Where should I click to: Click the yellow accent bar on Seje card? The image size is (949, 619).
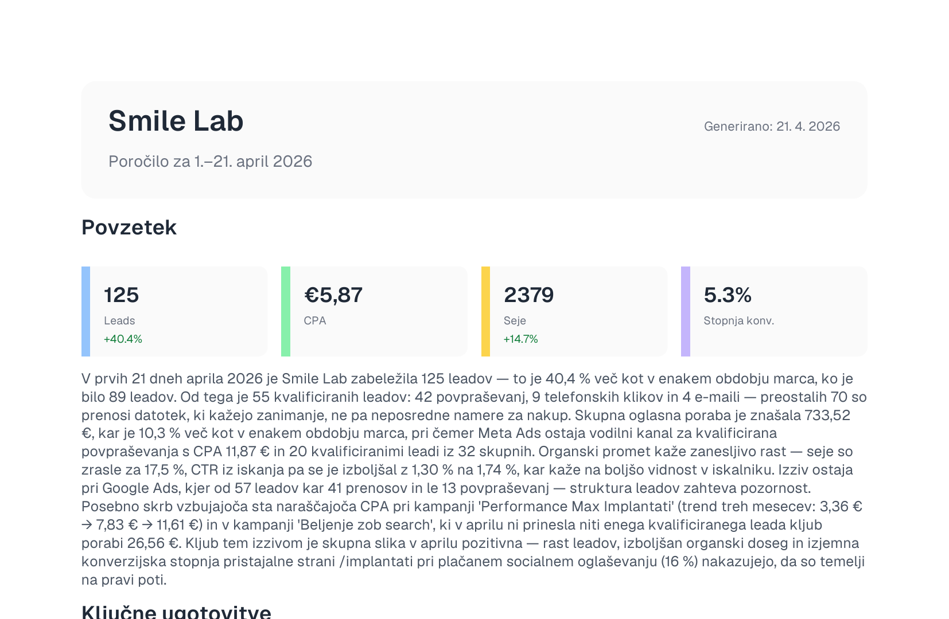[485, 311]
